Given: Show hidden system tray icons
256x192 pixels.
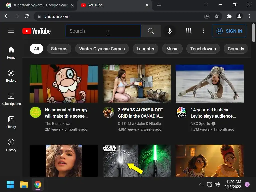Looking at the screenshot, I should click(x=201, y=185).
